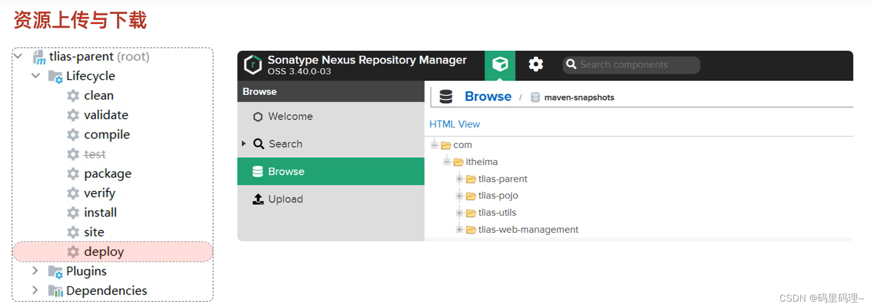Expand the Plugins node
The height and width of the screenshot is (308, 872).
[35, 271]
